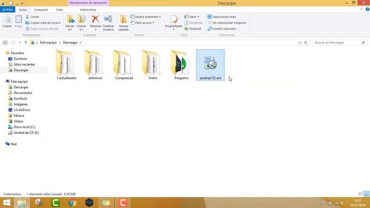This screenshot has width=370, height=208.
Task: Open the Fácil acceso dropdown
Action: [143, 23]
